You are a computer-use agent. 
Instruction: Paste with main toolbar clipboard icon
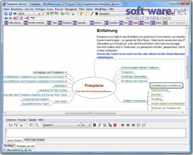pyautogui.click(x=82, y=14)
